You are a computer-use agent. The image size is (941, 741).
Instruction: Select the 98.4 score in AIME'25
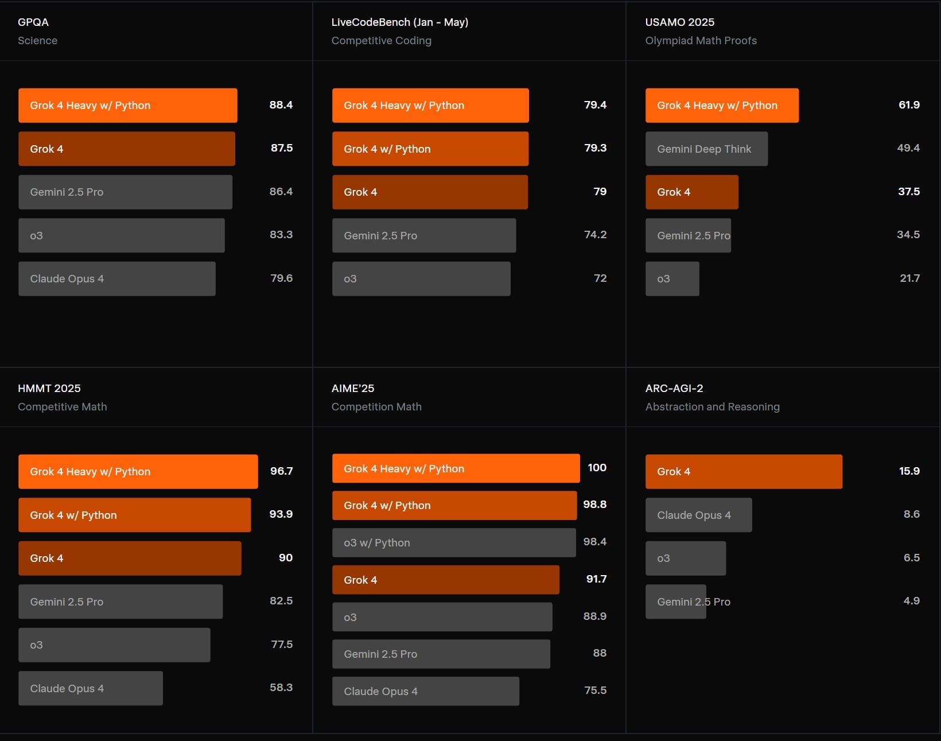click(x=595, y=541)
